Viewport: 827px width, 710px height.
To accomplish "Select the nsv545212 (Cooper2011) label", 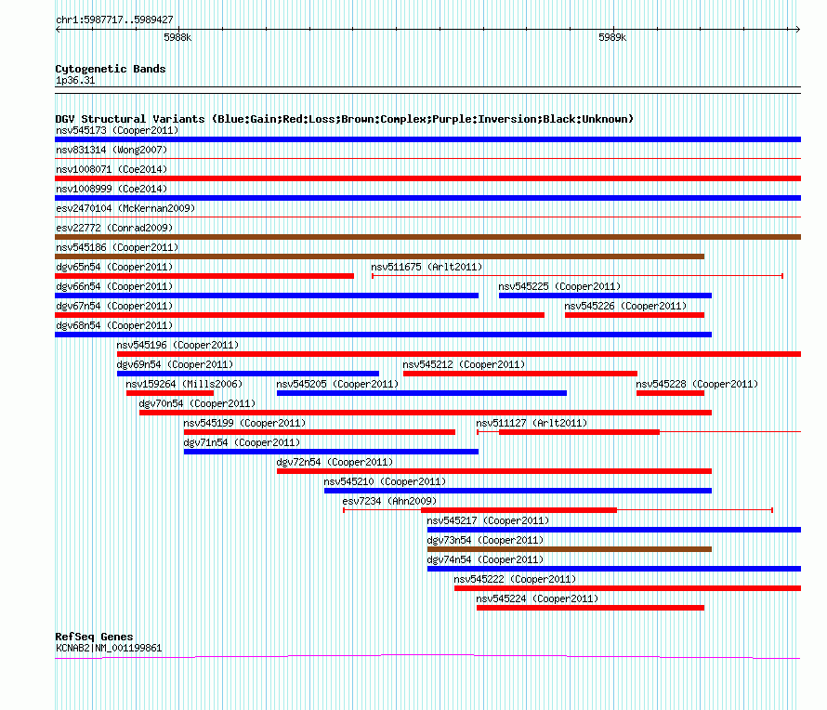I will [x=464, y=364].
